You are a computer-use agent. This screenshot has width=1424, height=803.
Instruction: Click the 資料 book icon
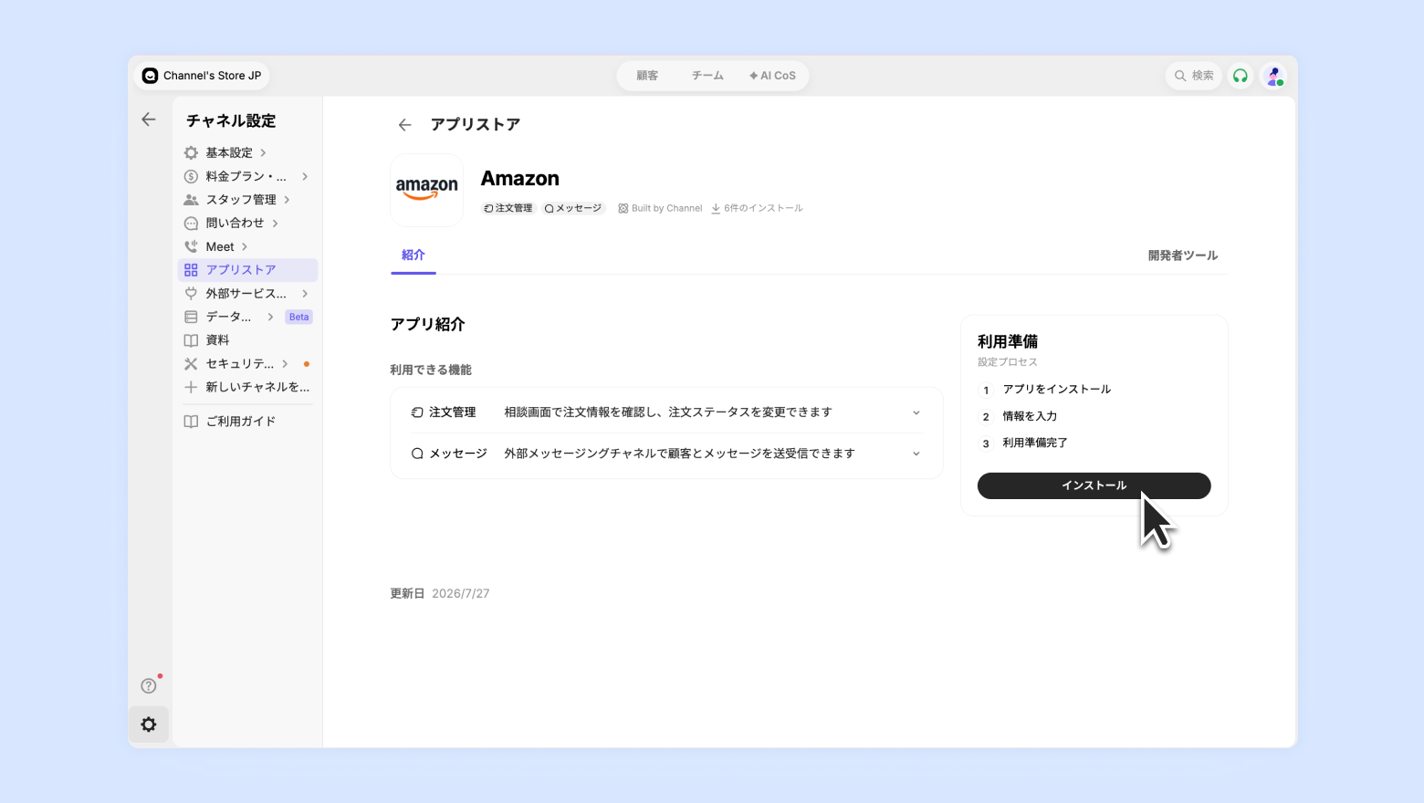191,340
